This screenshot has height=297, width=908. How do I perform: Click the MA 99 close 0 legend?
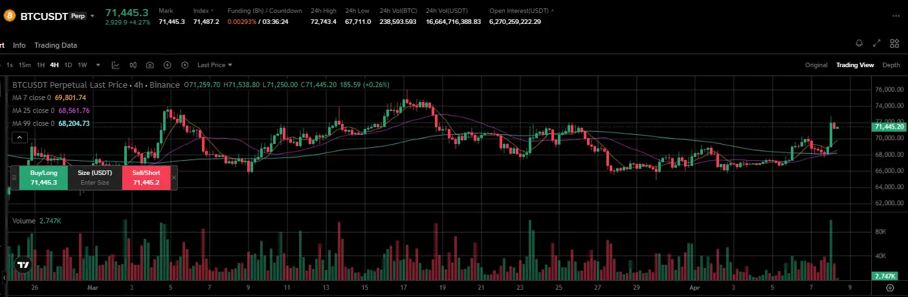(51, 123)
